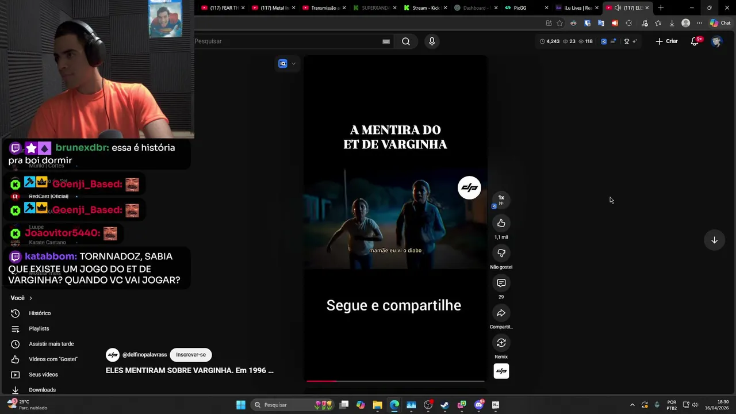The image size is (736, 414).
Task: Open the Remix option
Action: (501, 343)
